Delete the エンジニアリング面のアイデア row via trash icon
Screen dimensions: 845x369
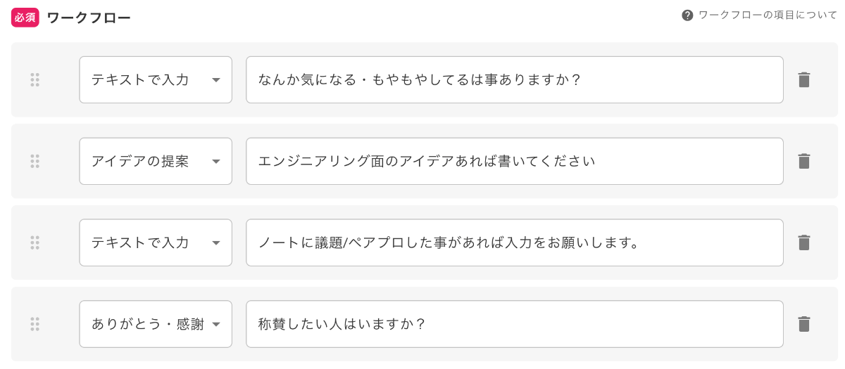[803, 162]
